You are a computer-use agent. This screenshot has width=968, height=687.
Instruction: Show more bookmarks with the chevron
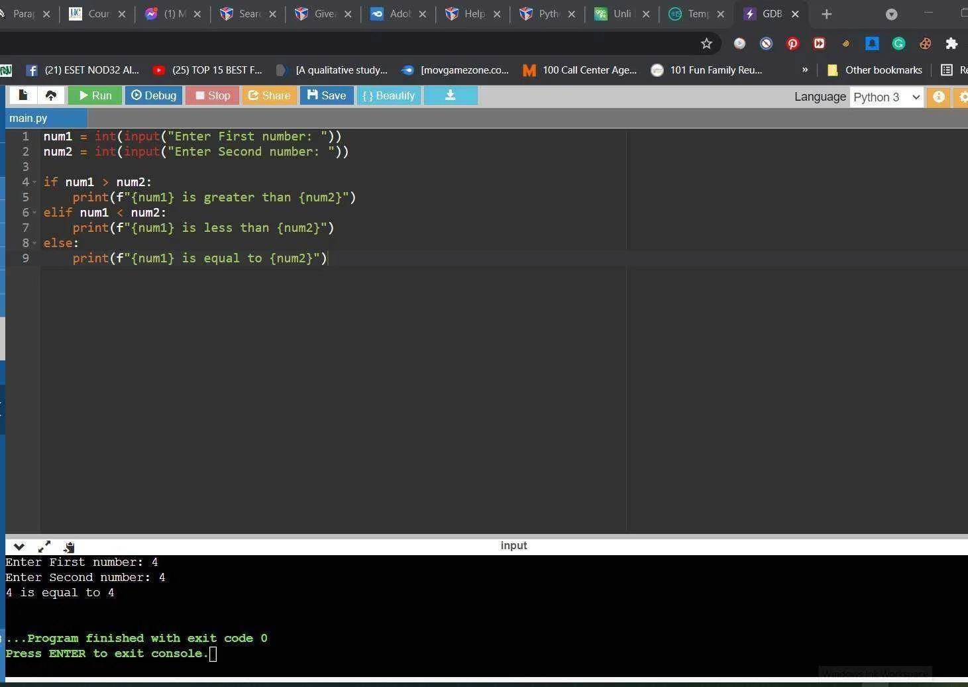pos(805,70)
